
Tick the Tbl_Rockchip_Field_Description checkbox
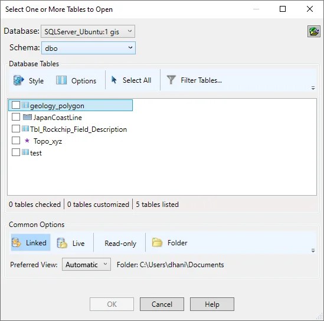coord(16,129)
